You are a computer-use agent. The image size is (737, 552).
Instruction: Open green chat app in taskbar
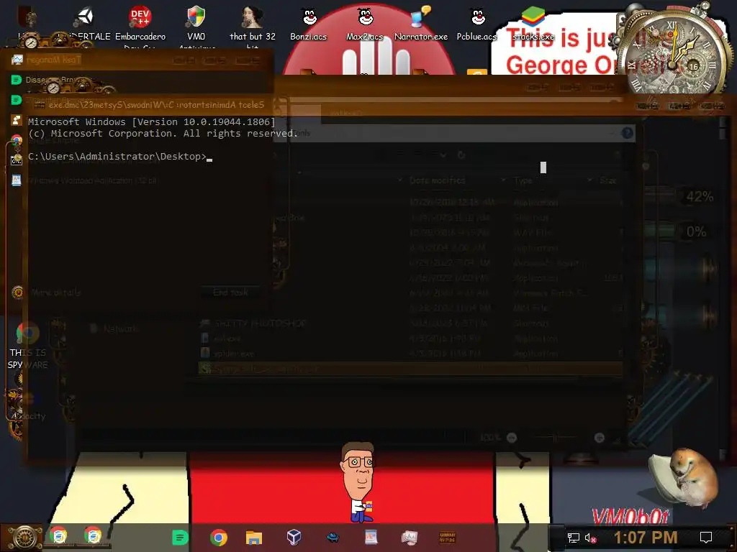tap(180, 538)
